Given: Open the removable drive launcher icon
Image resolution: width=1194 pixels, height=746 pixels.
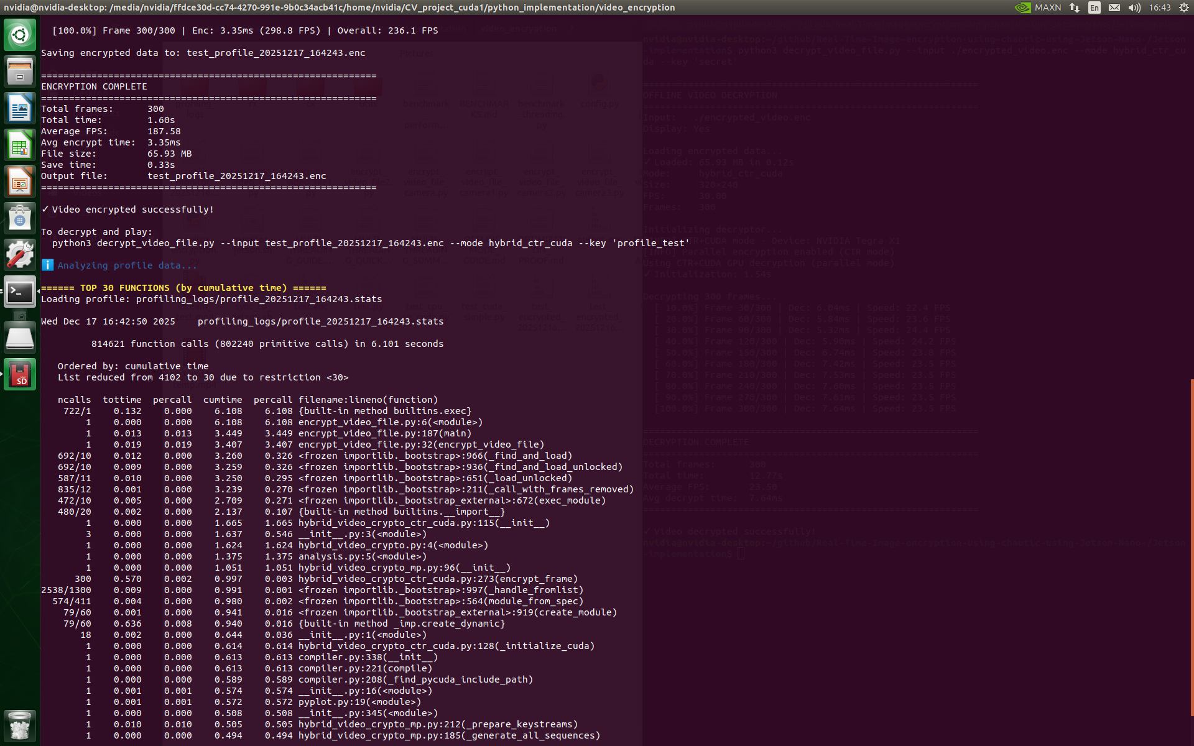Looking at the screenshot, I should click(20, 338).
